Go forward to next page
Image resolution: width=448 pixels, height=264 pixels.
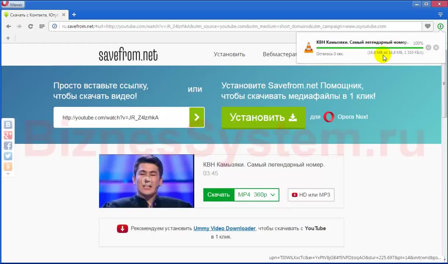[19, 26]
